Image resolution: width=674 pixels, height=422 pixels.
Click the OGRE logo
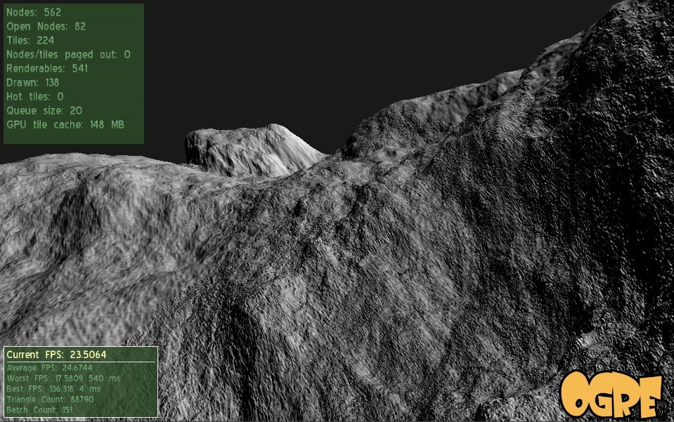pyautogui.click(x=610, y=395)
